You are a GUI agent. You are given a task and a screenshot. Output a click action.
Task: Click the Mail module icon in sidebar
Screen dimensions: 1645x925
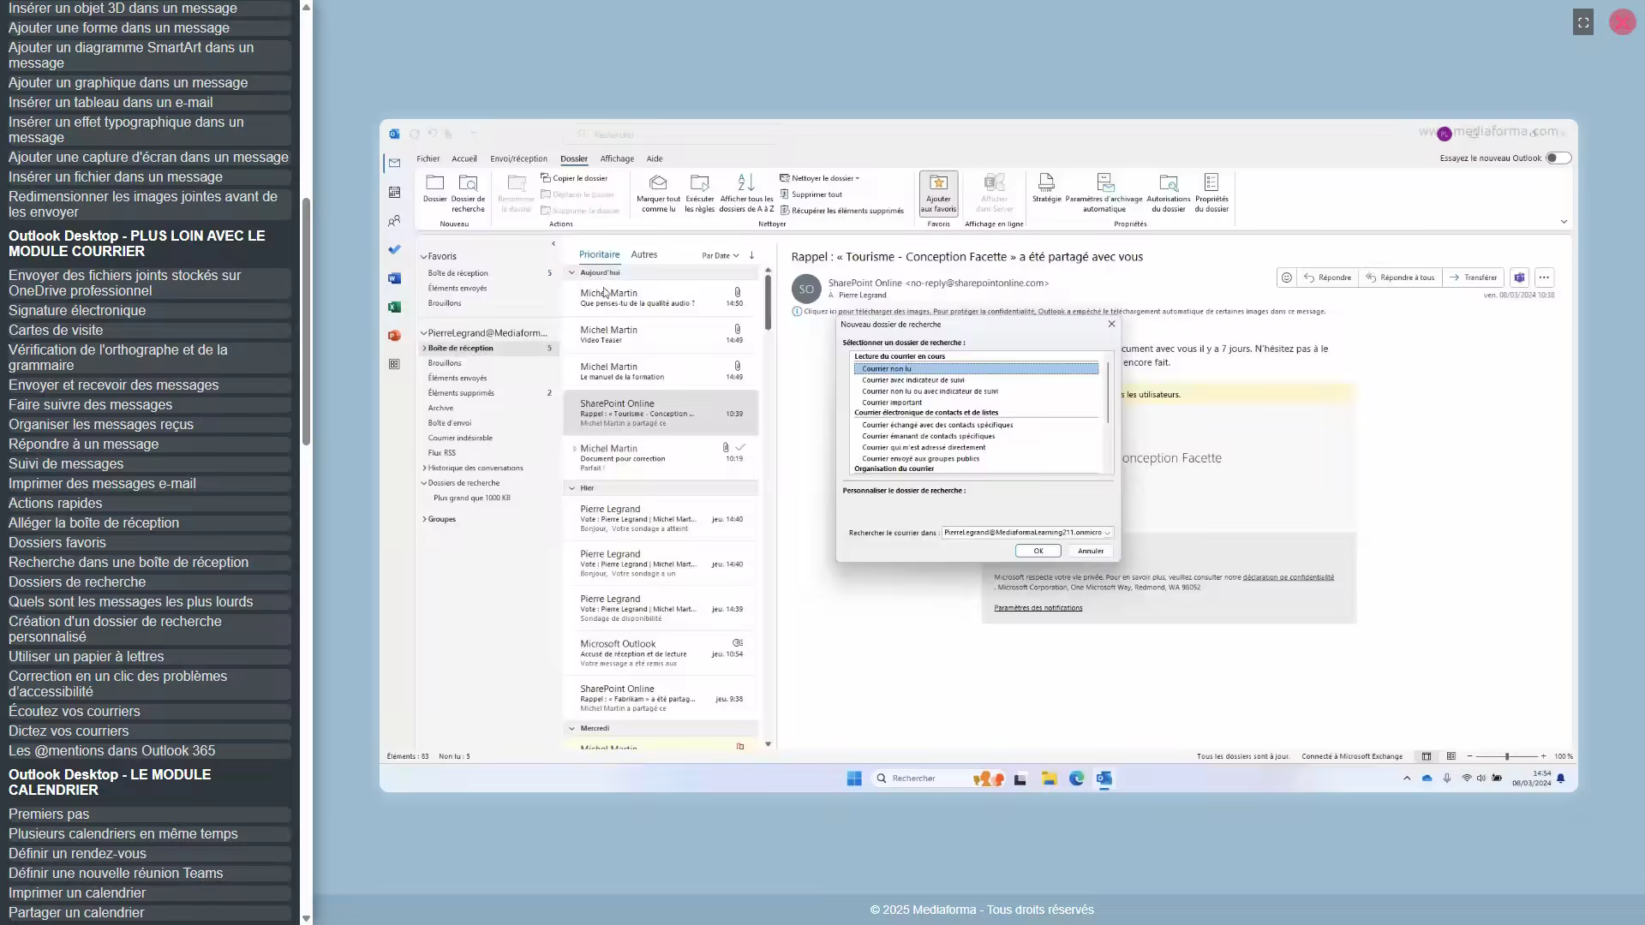[394, 163]
